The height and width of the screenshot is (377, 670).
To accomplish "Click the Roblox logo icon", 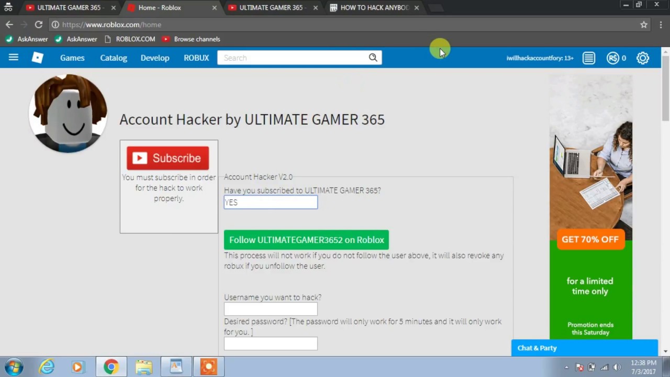I will [x=38, y=58].
